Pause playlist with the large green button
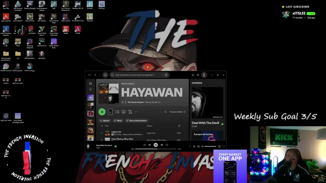Image resolution: width=326 pixels, height=183 pixels. [102, 112]
